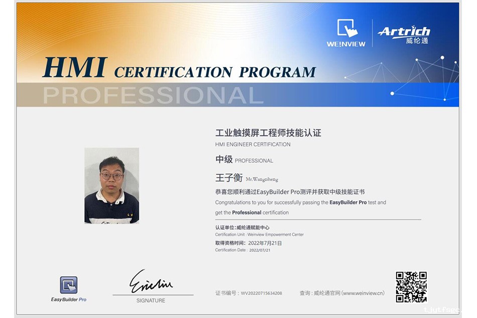Click the large HMI heading text

pyautogui.click(x=75, y=68)
